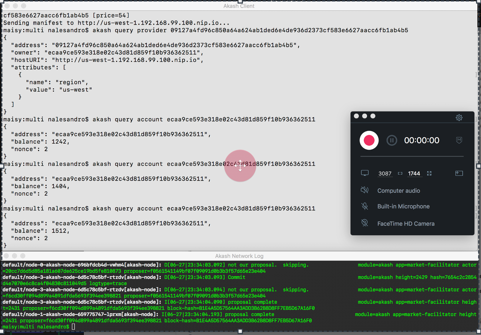Click the height=2429 text in the log
The width and height of the screenshot is (481, 335).
412,277
